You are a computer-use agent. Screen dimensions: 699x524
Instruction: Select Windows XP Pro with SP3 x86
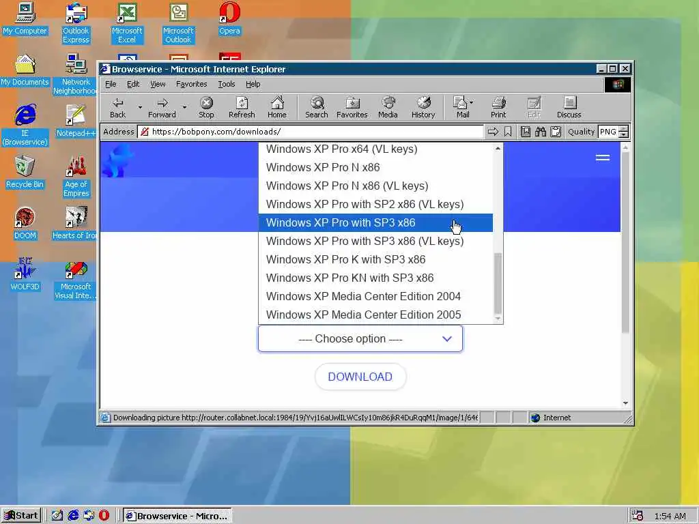click(375, 223)
